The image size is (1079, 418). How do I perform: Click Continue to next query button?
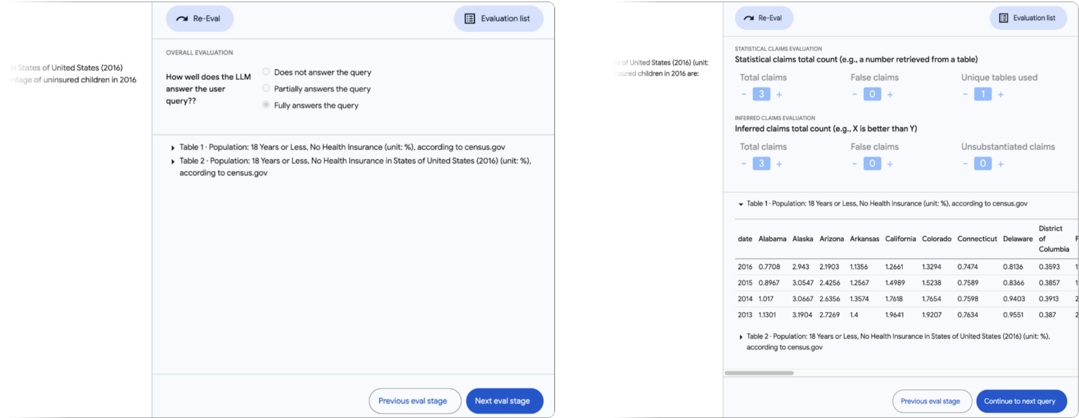pos(1021,401)
